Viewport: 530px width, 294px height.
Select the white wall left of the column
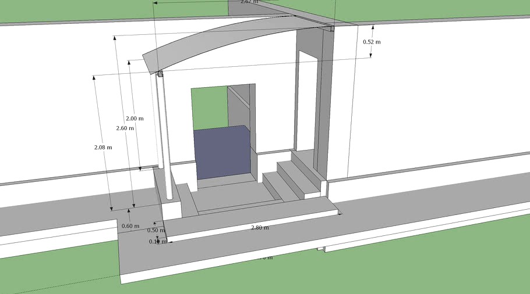70,116
